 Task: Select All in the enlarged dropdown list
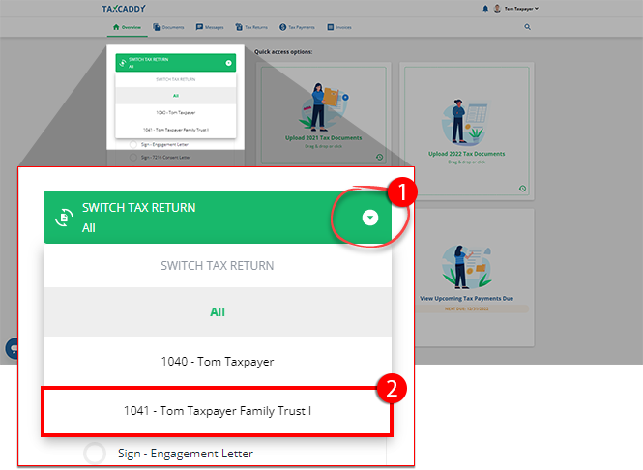[218, 312]
